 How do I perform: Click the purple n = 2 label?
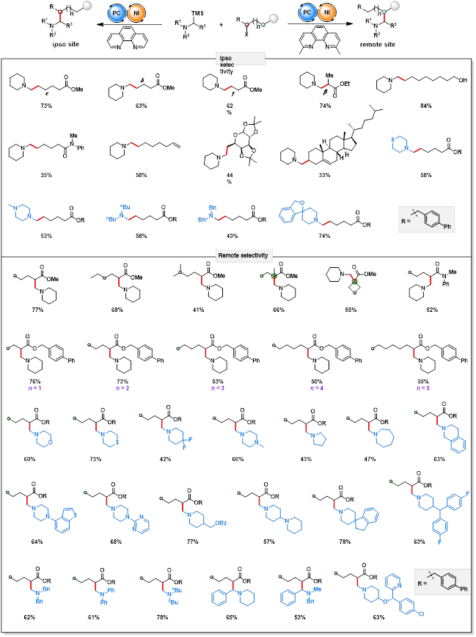click(x=122, y=388)
